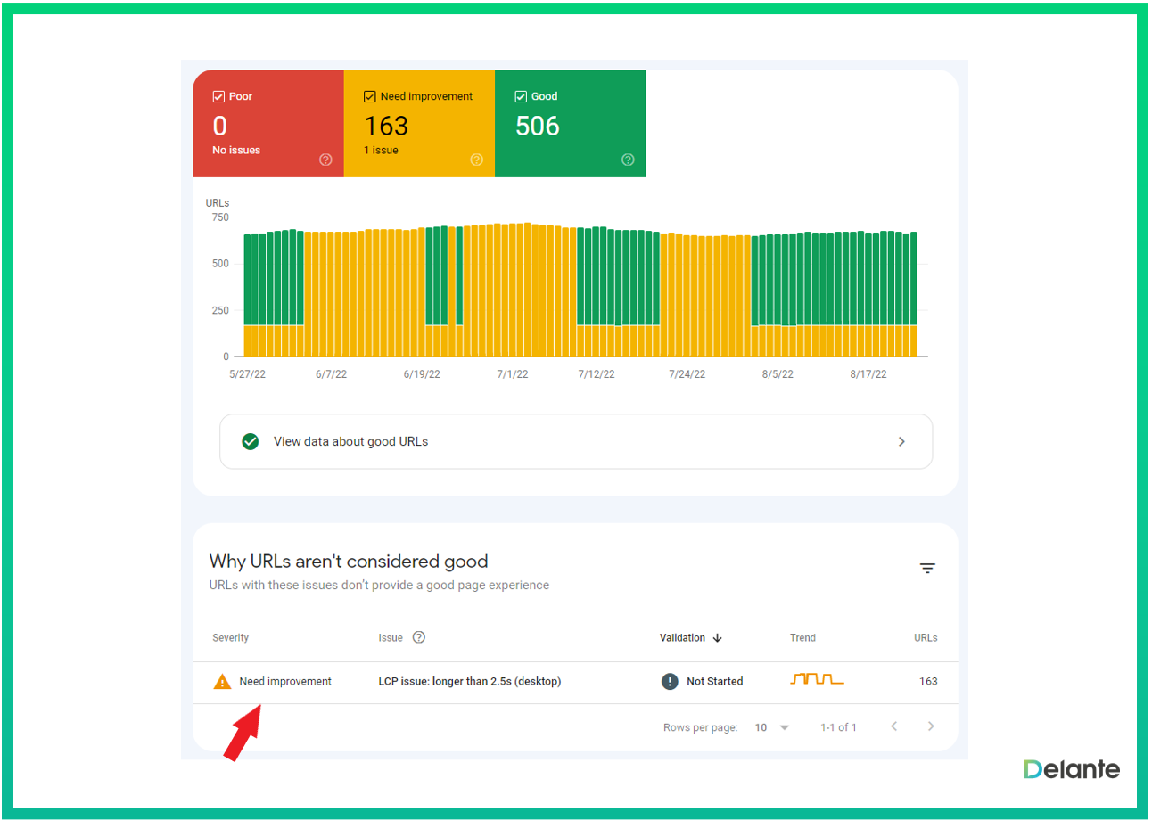Click the filter icon in issues table

tap(927, 568)
